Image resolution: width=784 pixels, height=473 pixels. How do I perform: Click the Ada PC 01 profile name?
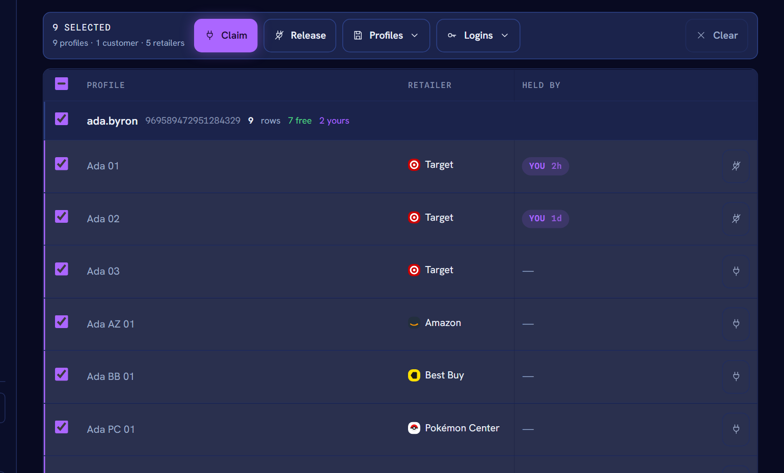point(111,430)
